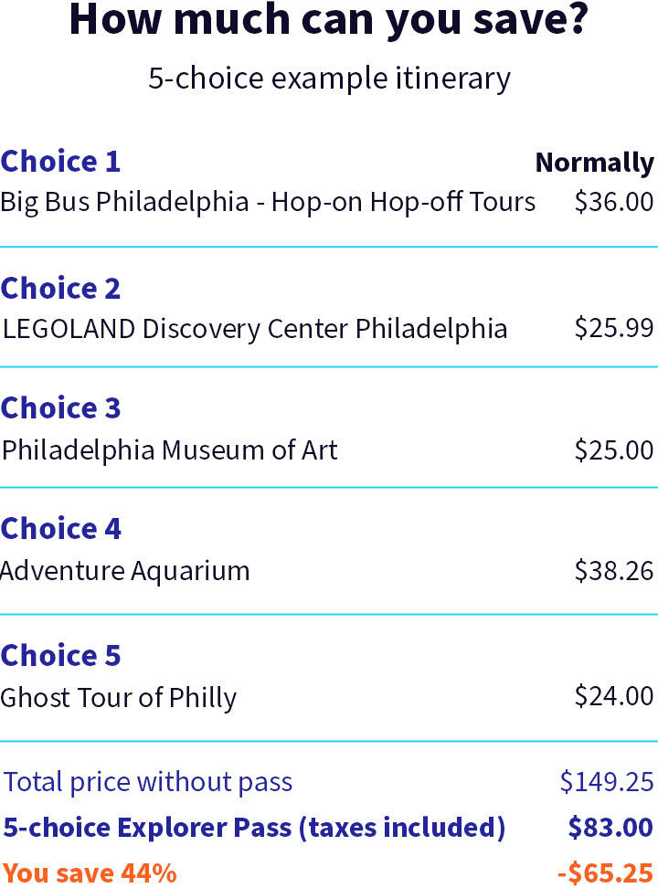This screenshot has height=888, width=658.
Task: Click the $36.00 price
Action: tap(614, 202)
